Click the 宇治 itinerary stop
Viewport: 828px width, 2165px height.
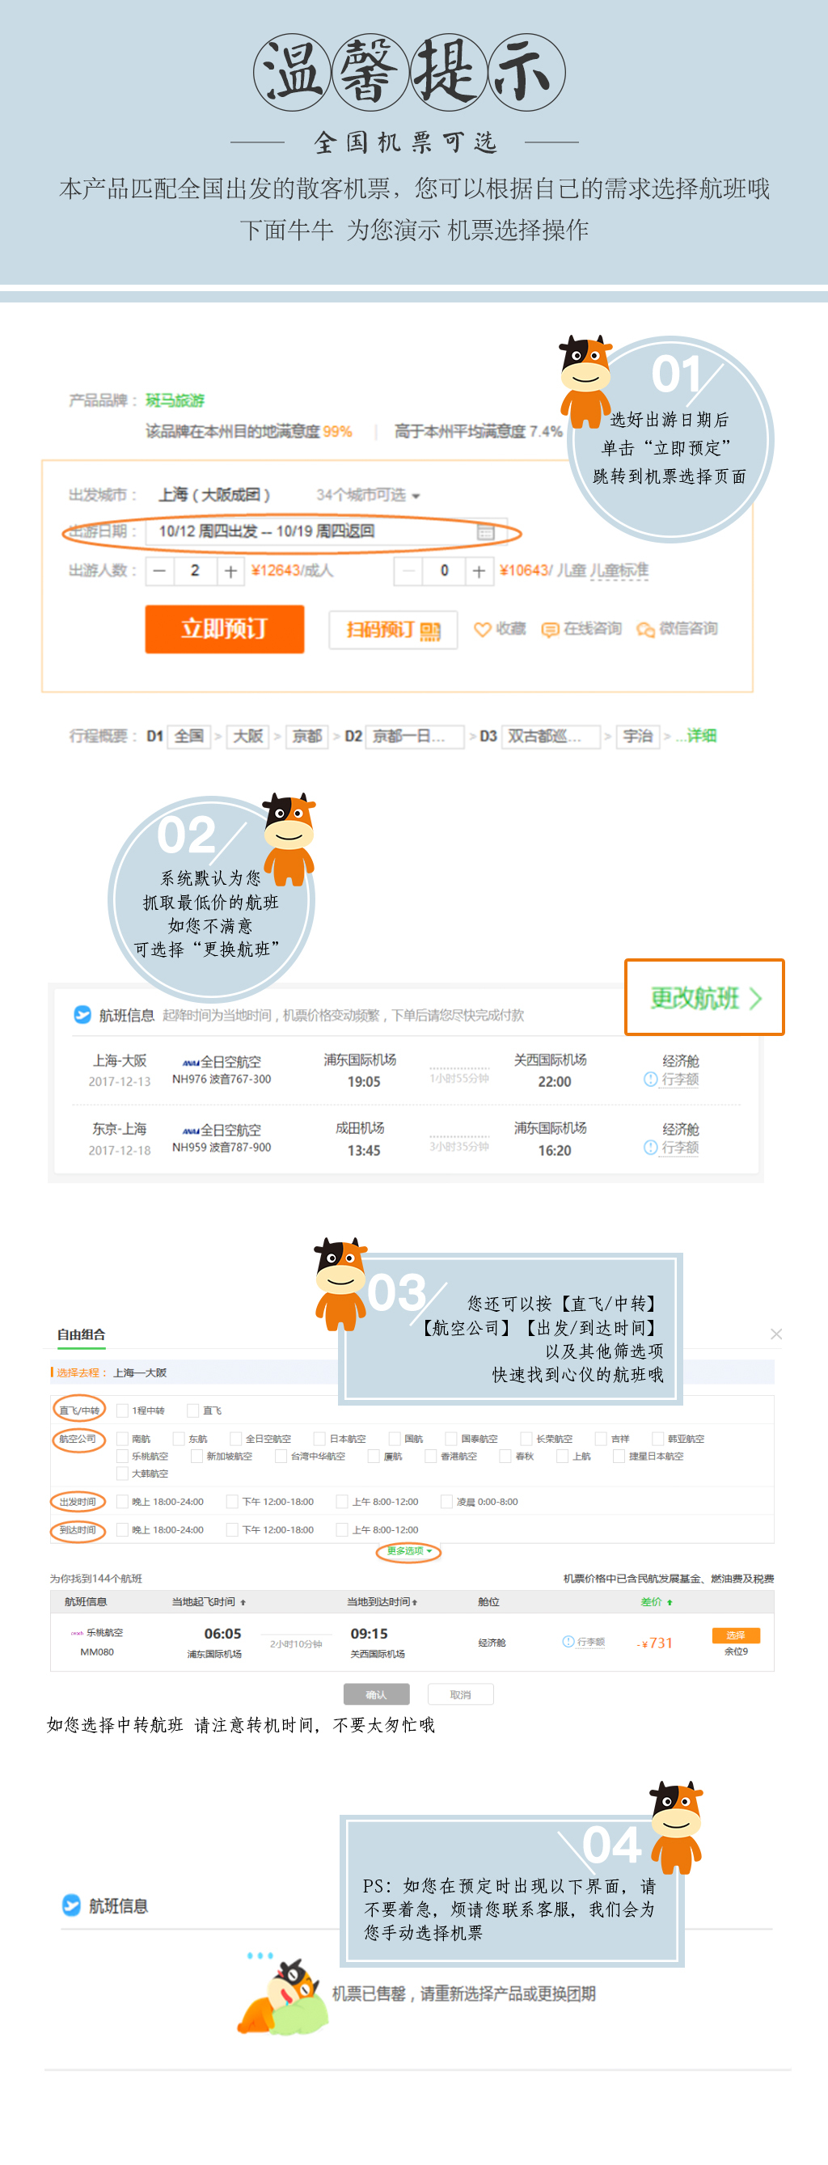point(638,737)
